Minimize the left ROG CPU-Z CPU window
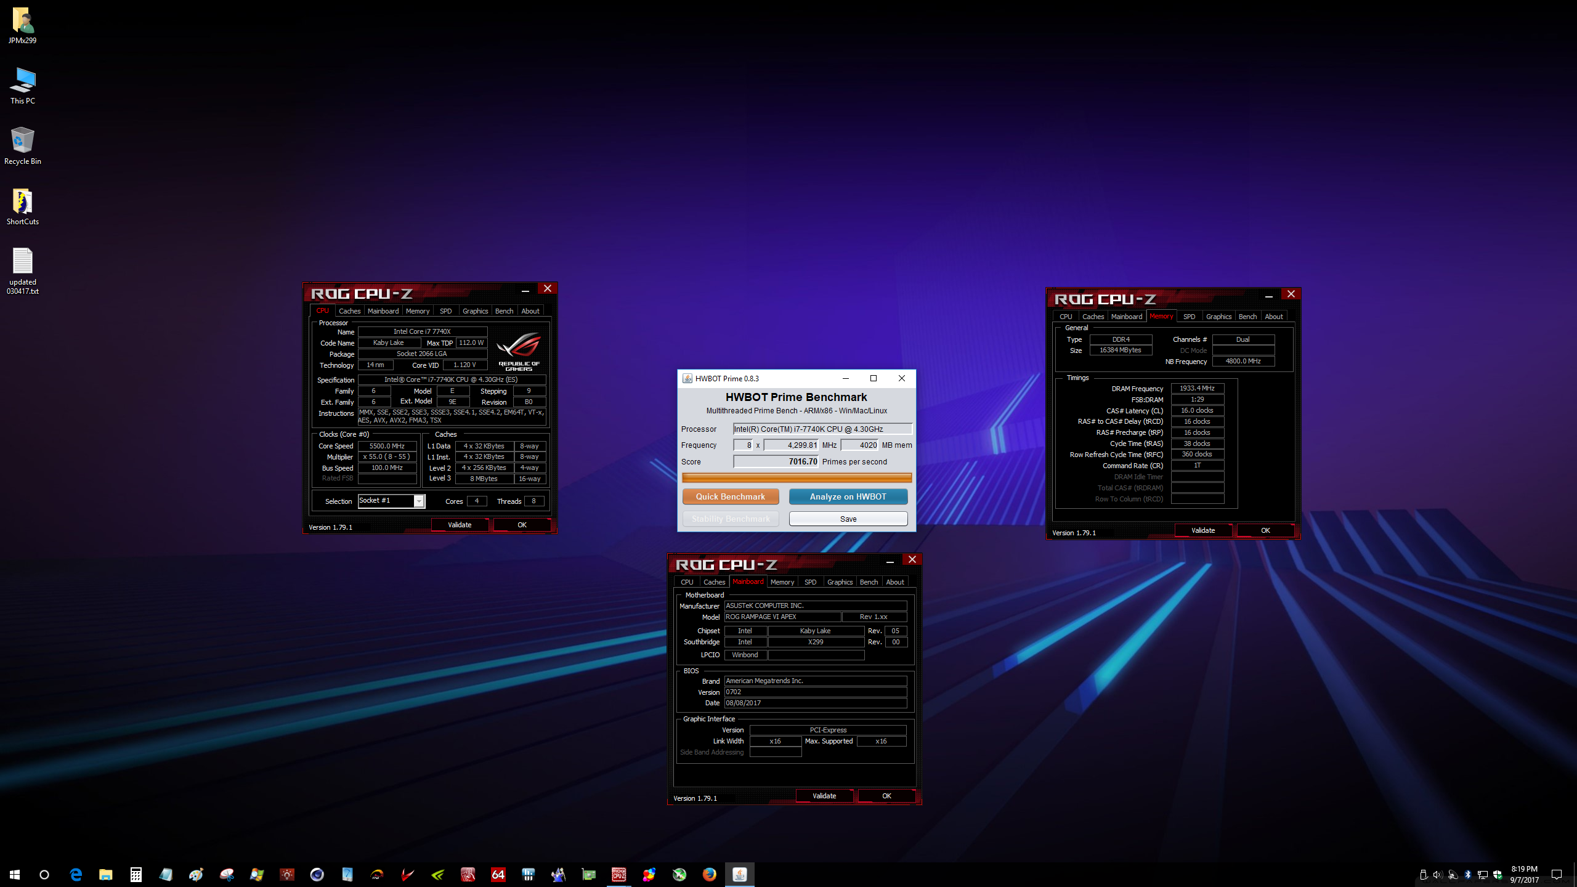Screen dimensions: 1577x887 (525, 290)
